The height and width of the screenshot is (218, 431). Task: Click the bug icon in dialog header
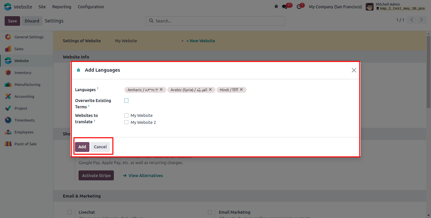[x=79, y=70]
